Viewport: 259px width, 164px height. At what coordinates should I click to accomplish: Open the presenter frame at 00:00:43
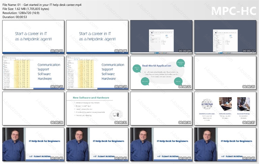pos(97,144)
